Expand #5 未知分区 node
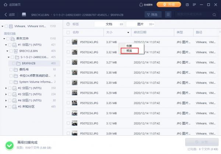This screenshot has height=154, width=221. [6, 107]
